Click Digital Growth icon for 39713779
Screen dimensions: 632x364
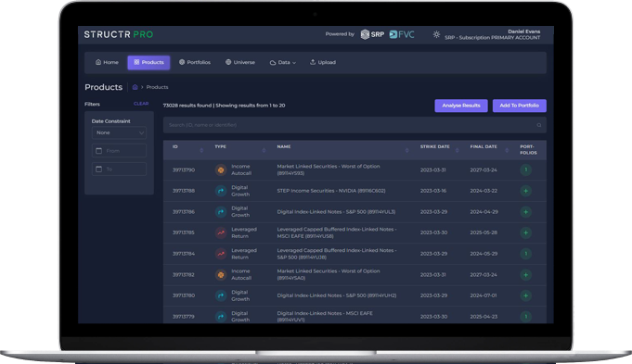coord(221,317)
